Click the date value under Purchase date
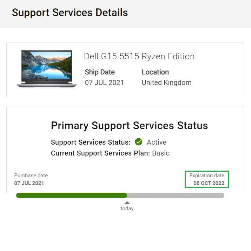This screenshot has width=251, height=251. click(29, 183)
